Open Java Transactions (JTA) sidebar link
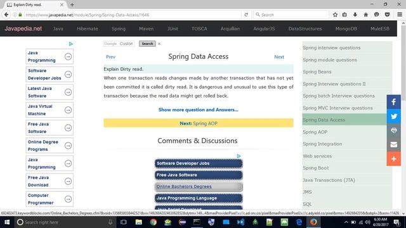 coord(329,180)
